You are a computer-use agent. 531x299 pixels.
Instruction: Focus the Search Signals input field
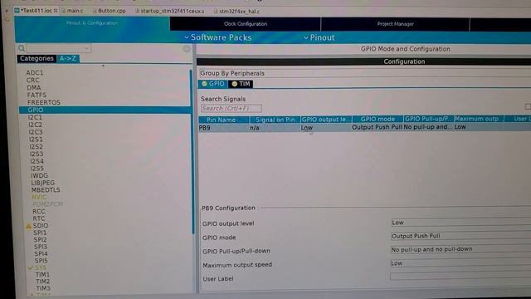pos(231,109)
